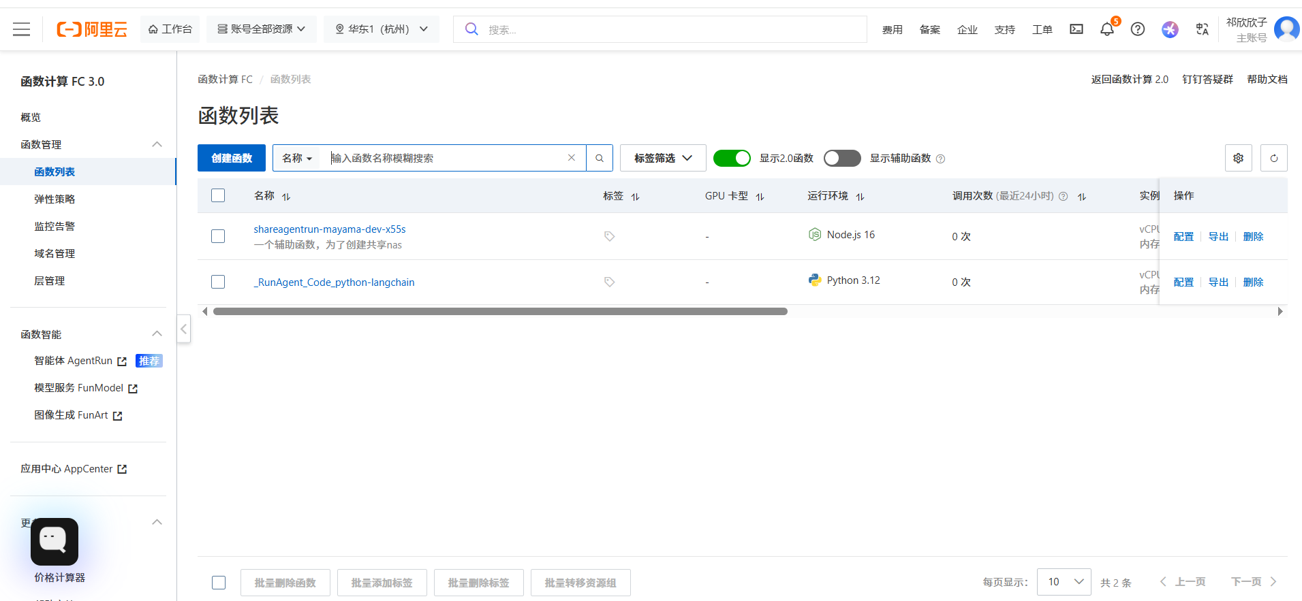Open _RunAgent_Code_python-langchain function link
This screenshot has height=601, width=1302.
[334, 282]
